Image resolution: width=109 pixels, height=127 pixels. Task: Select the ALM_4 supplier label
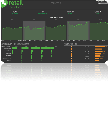(87, 54)
